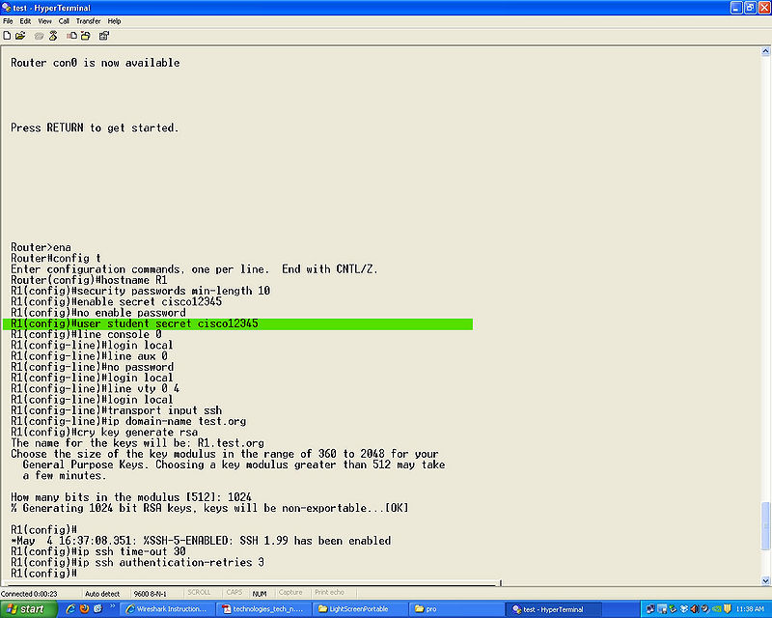Click the Disconnect toolbar icon
Image resolution: width=772 pixels, height=618 pixels.
53,36
